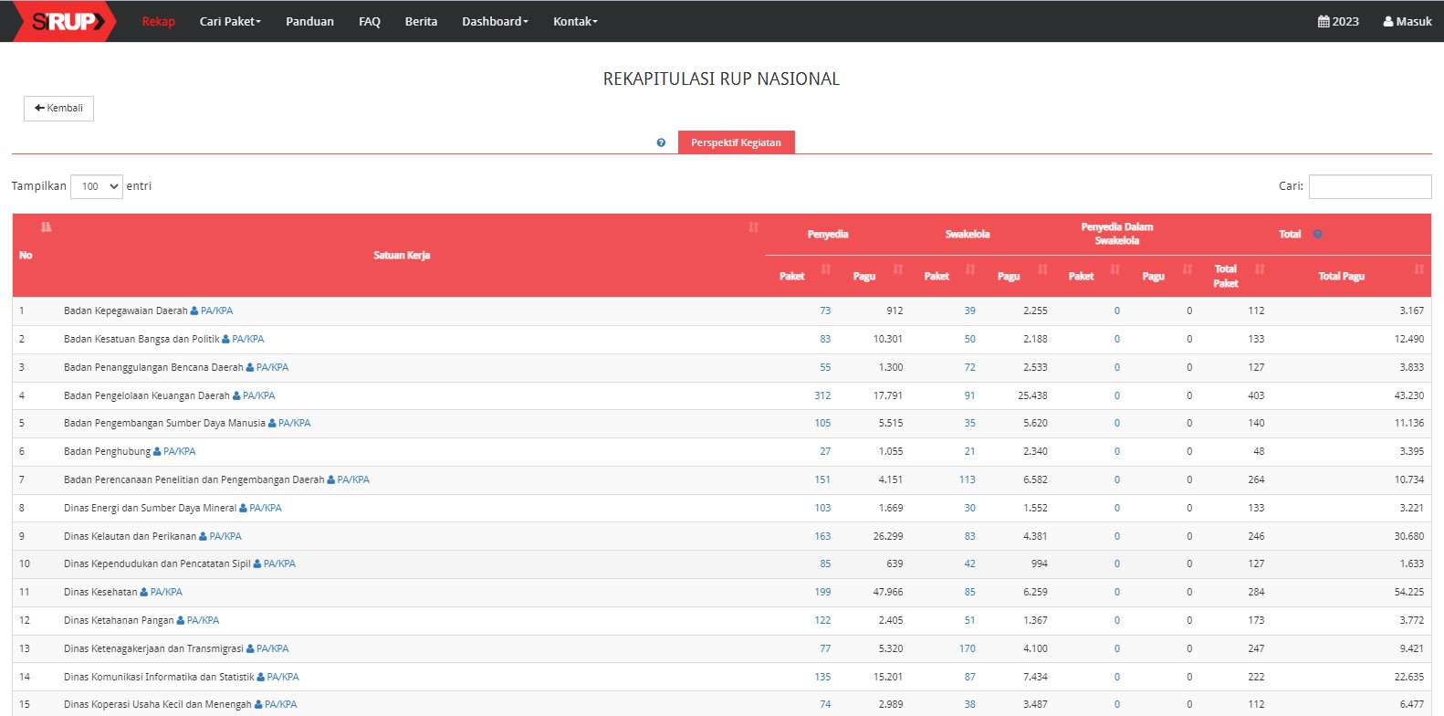1444x716 pixels.
Task: Click user icon for Badan Kesatuan Bangsa dan Politik
Action: coord(225,339)
